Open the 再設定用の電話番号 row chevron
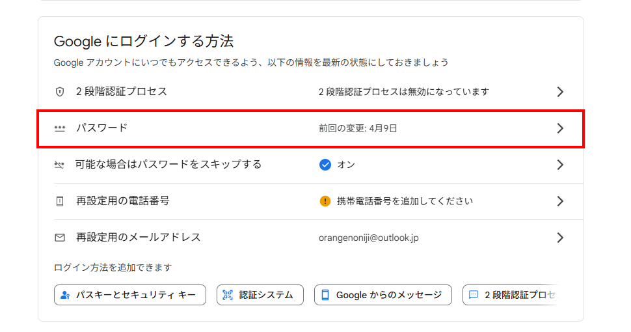Viewport: 631px width, 332px height. click(560, 201)
